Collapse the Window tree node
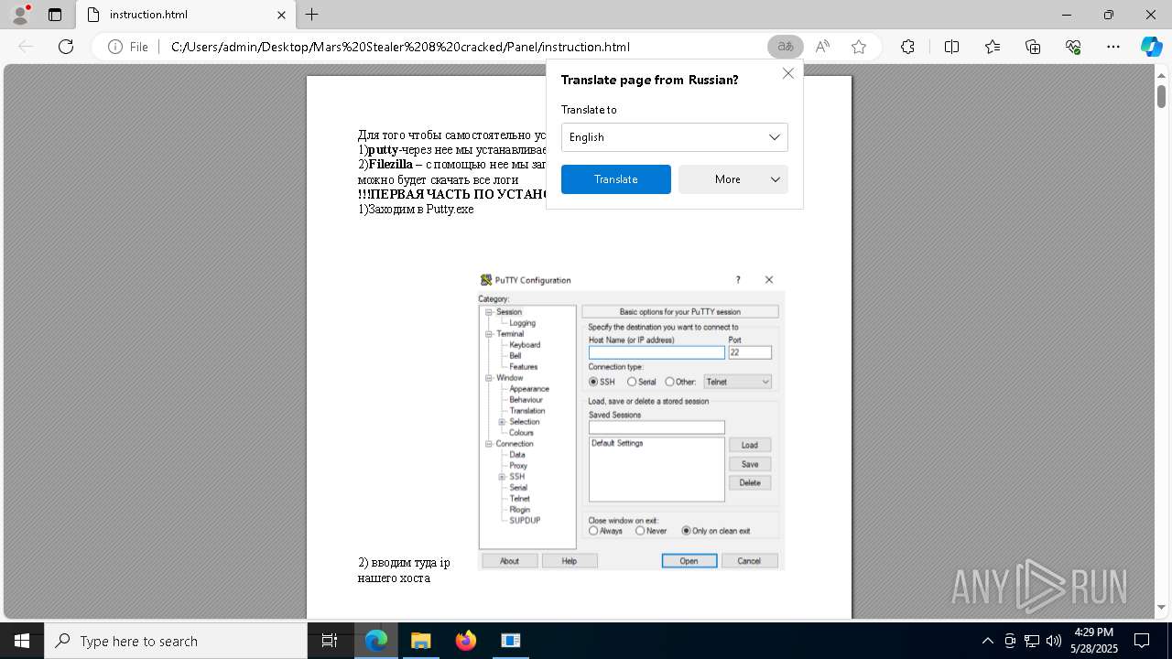 (489, 378)
